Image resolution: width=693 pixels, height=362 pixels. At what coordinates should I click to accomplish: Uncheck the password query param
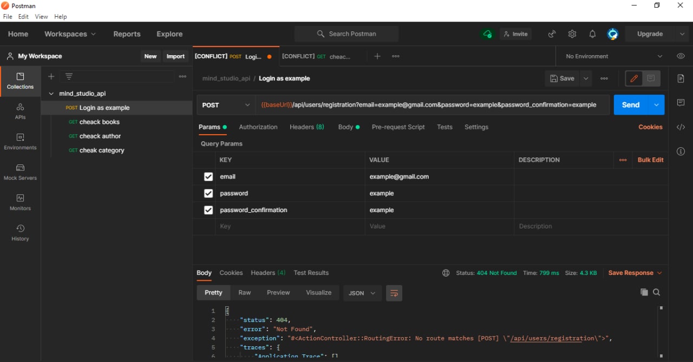[x=208, y=193]
